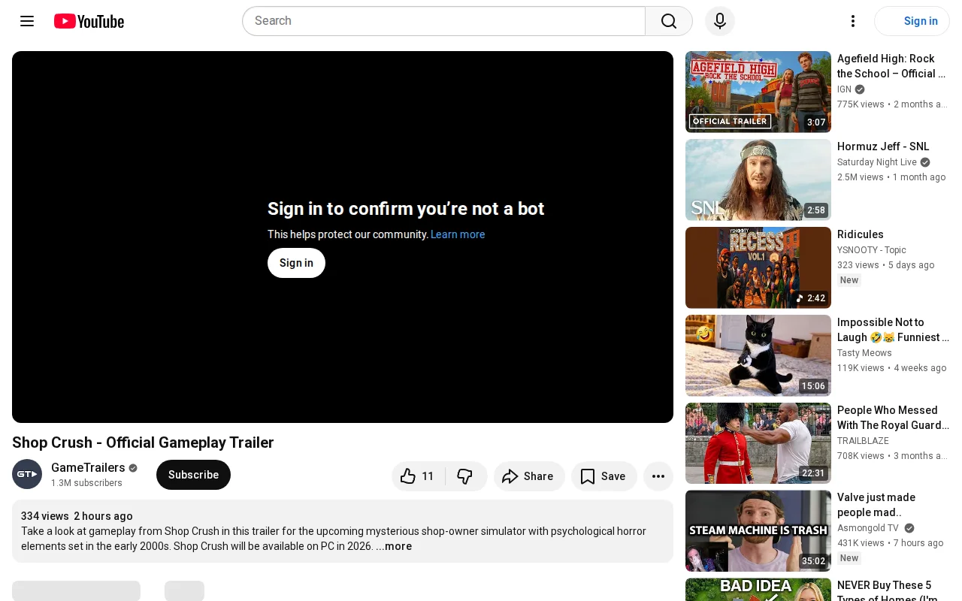This screenshot has width=962, height=601.
Task: Save video to a playlist
Action: click(x=604, y=476)
